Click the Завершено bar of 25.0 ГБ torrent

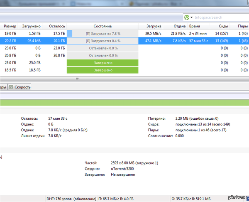pyautogui.click(x=102, y=63)
